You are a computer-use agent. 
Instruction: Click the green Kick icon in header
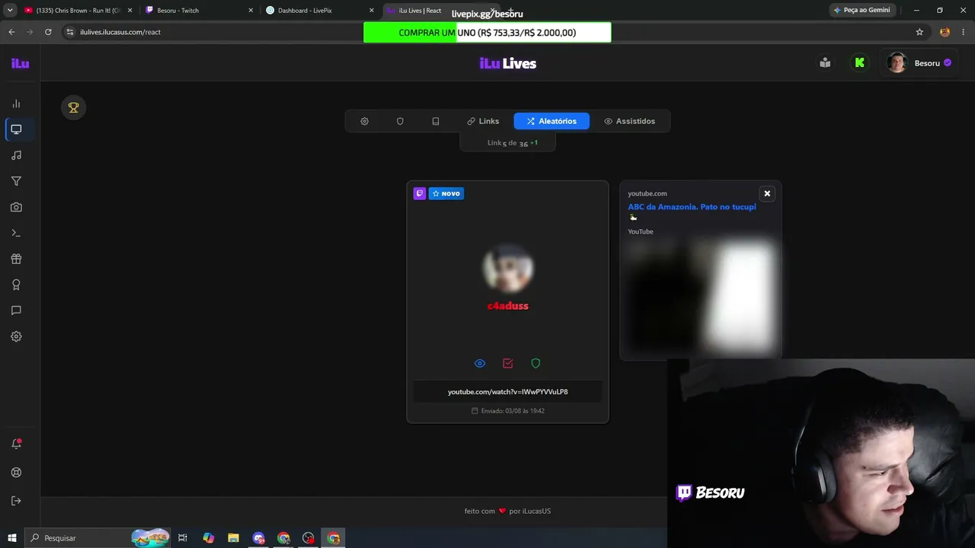click(860, 62)
